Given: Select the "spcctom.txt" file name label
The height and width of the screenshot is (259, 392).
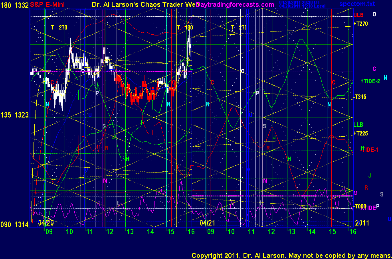Looking at the screenshot, I should coord(357,4).
